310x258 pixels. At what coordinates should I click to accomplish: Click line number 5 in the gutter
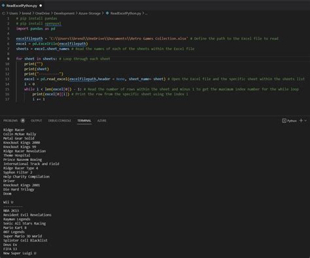[9, 39]
